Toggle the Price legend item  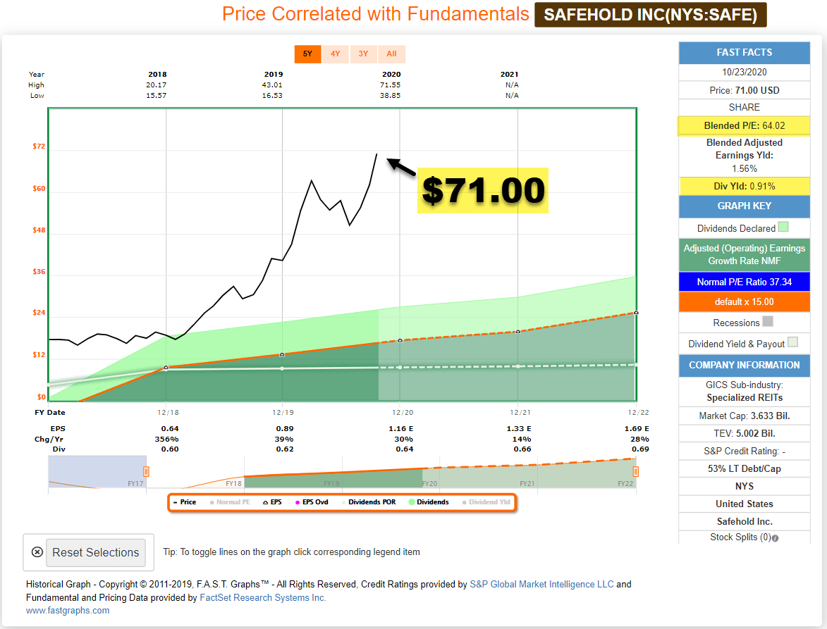pos(185,502)
